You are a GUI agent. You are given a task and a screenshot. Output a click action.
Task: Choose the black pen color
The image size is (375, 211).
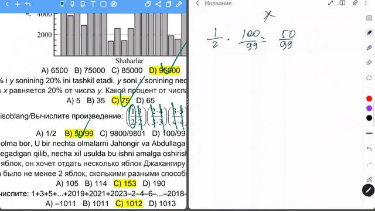pyautogui.click(x=369, y=118)
